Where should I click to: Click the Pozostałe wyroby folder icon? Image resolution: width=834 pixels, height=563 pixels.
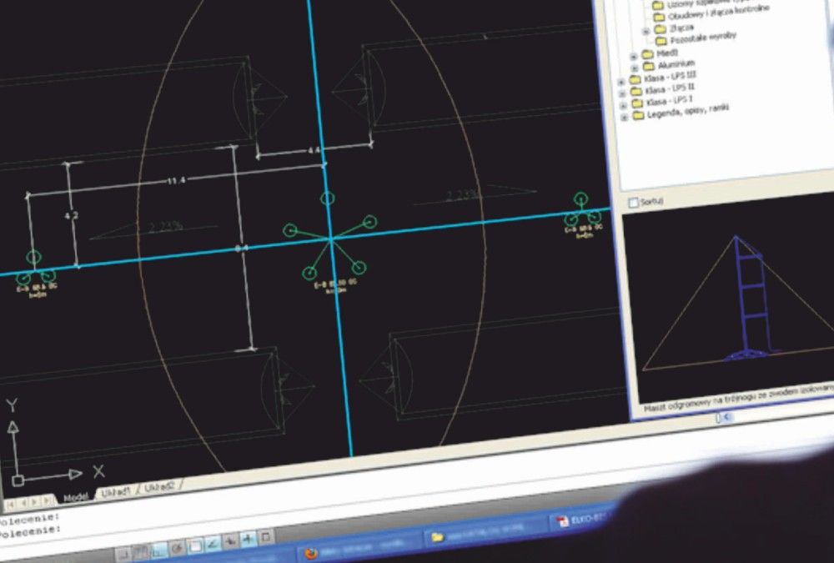pos(661,41)
